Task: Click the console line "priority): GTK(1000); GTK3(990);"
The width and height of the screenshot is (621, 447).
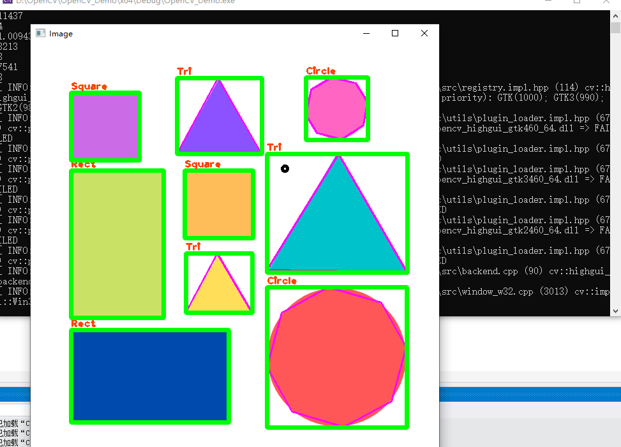Action: point(522,98)
